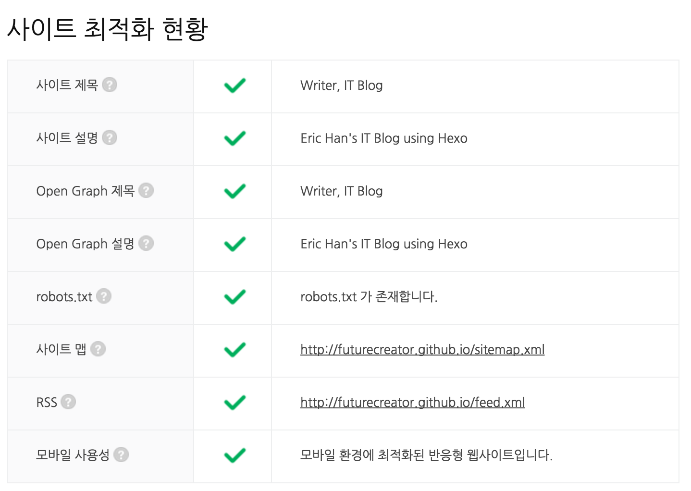Open help tooltip for RSS
Image resolution: width=691 pixels, height=491 pixels.
68,402
